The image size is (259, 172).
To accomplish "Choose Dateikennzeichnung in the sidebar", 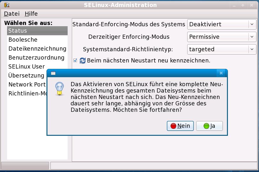I will tap(37, 49).
